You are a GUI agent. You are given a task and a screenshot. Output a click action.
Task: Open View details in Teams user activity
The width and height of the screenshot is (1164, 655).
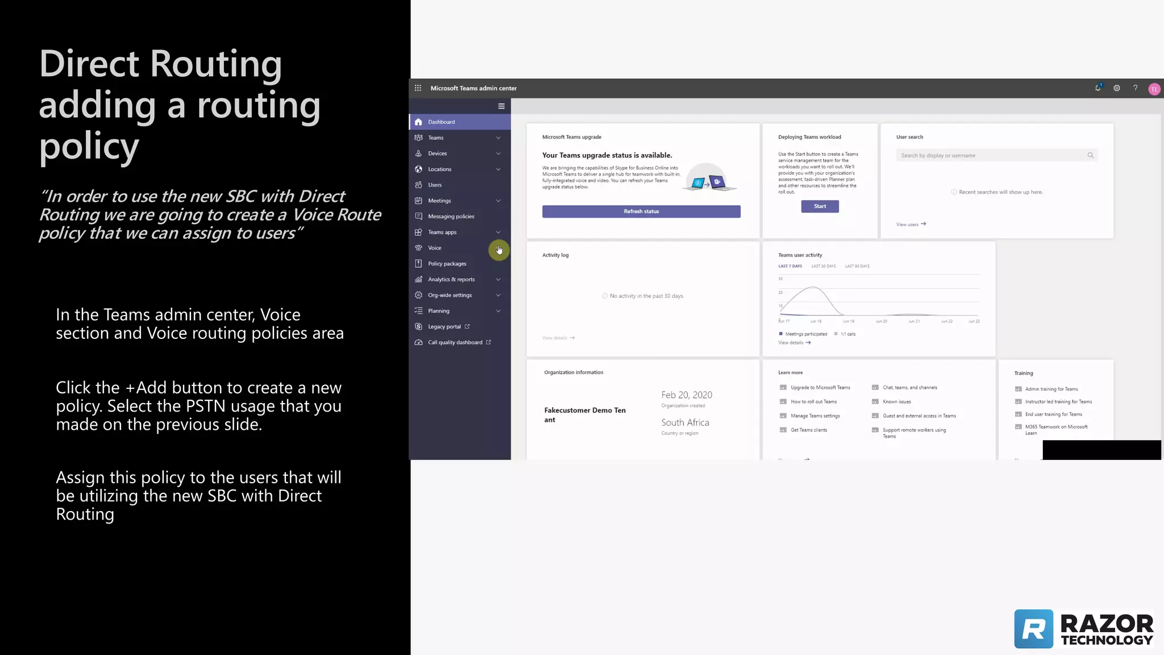(794, 343)
